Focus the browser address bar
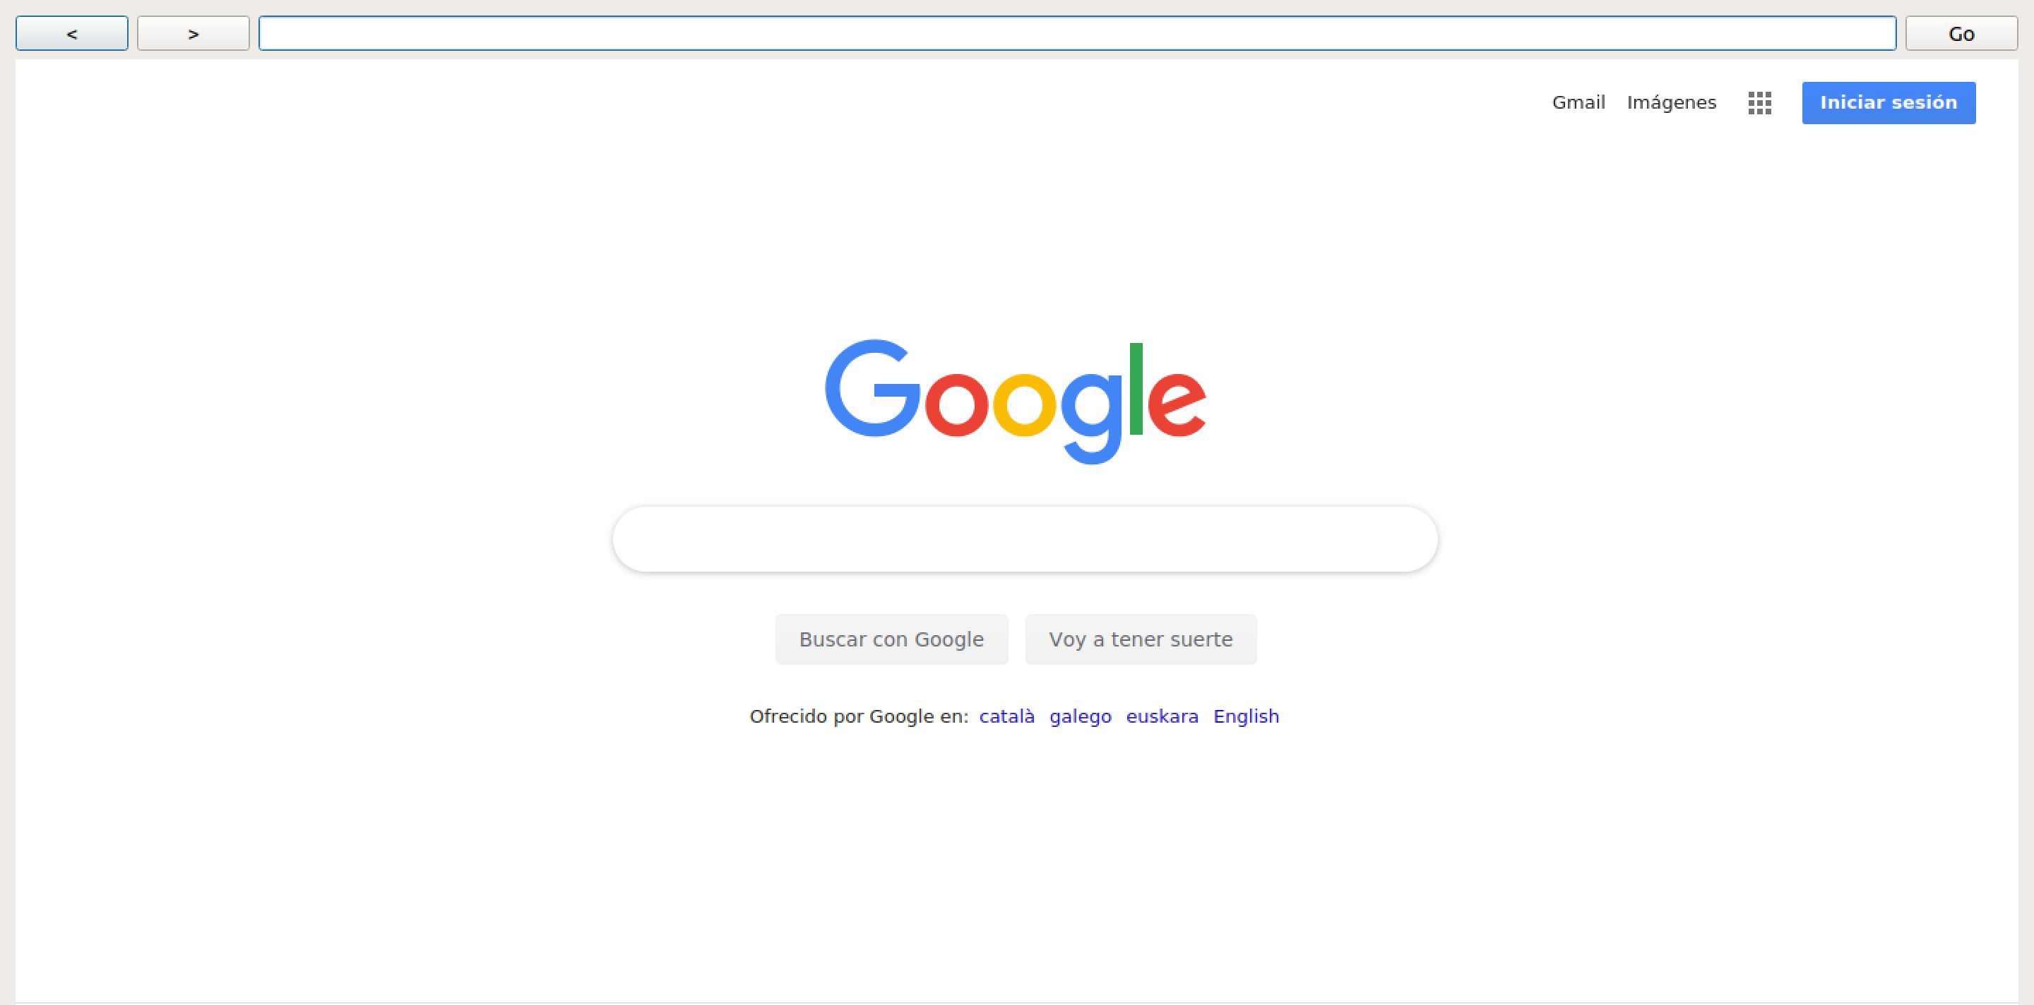The image size is (2034, 1005). click(1077, 33)
